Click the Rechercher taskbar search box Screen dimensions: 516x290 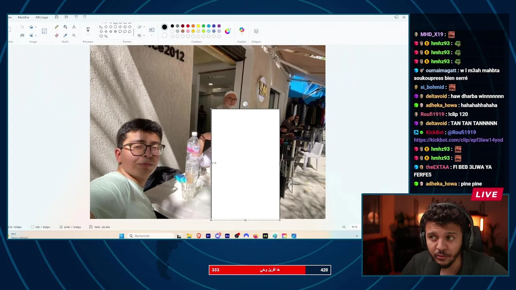(x=150, y=236)
